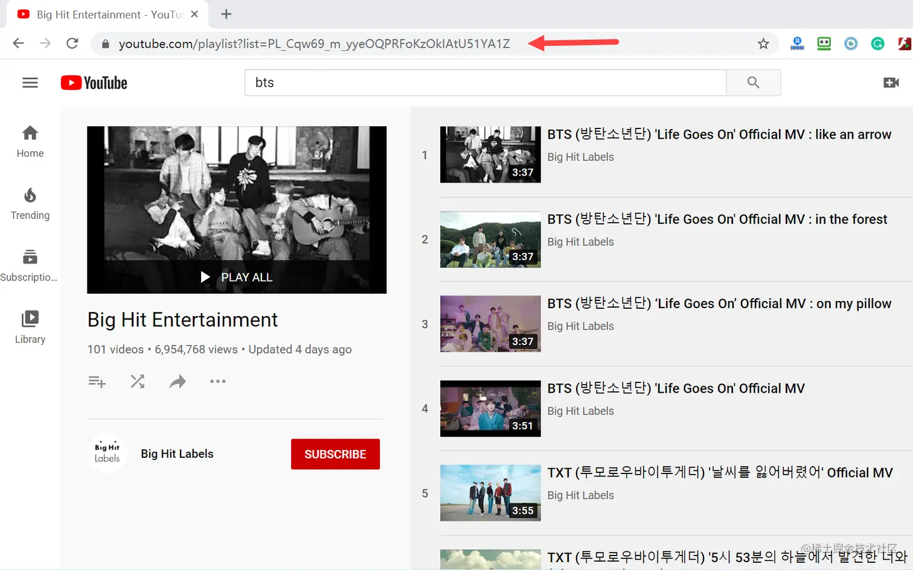Click PLAY ALL on the playlist cover
The width and height of the screenshot is (913, 570).
[x=237, y=277]
